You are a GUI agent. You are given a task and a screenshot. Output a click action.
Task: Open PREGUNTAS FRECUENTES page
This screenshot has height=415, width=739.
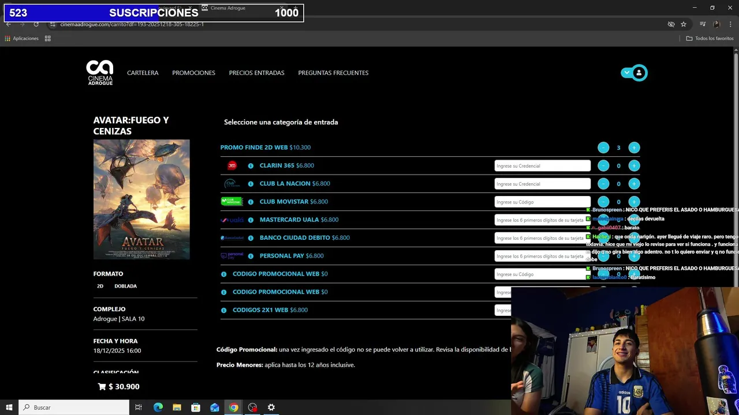pyautogui.click(x=333, y=73)
